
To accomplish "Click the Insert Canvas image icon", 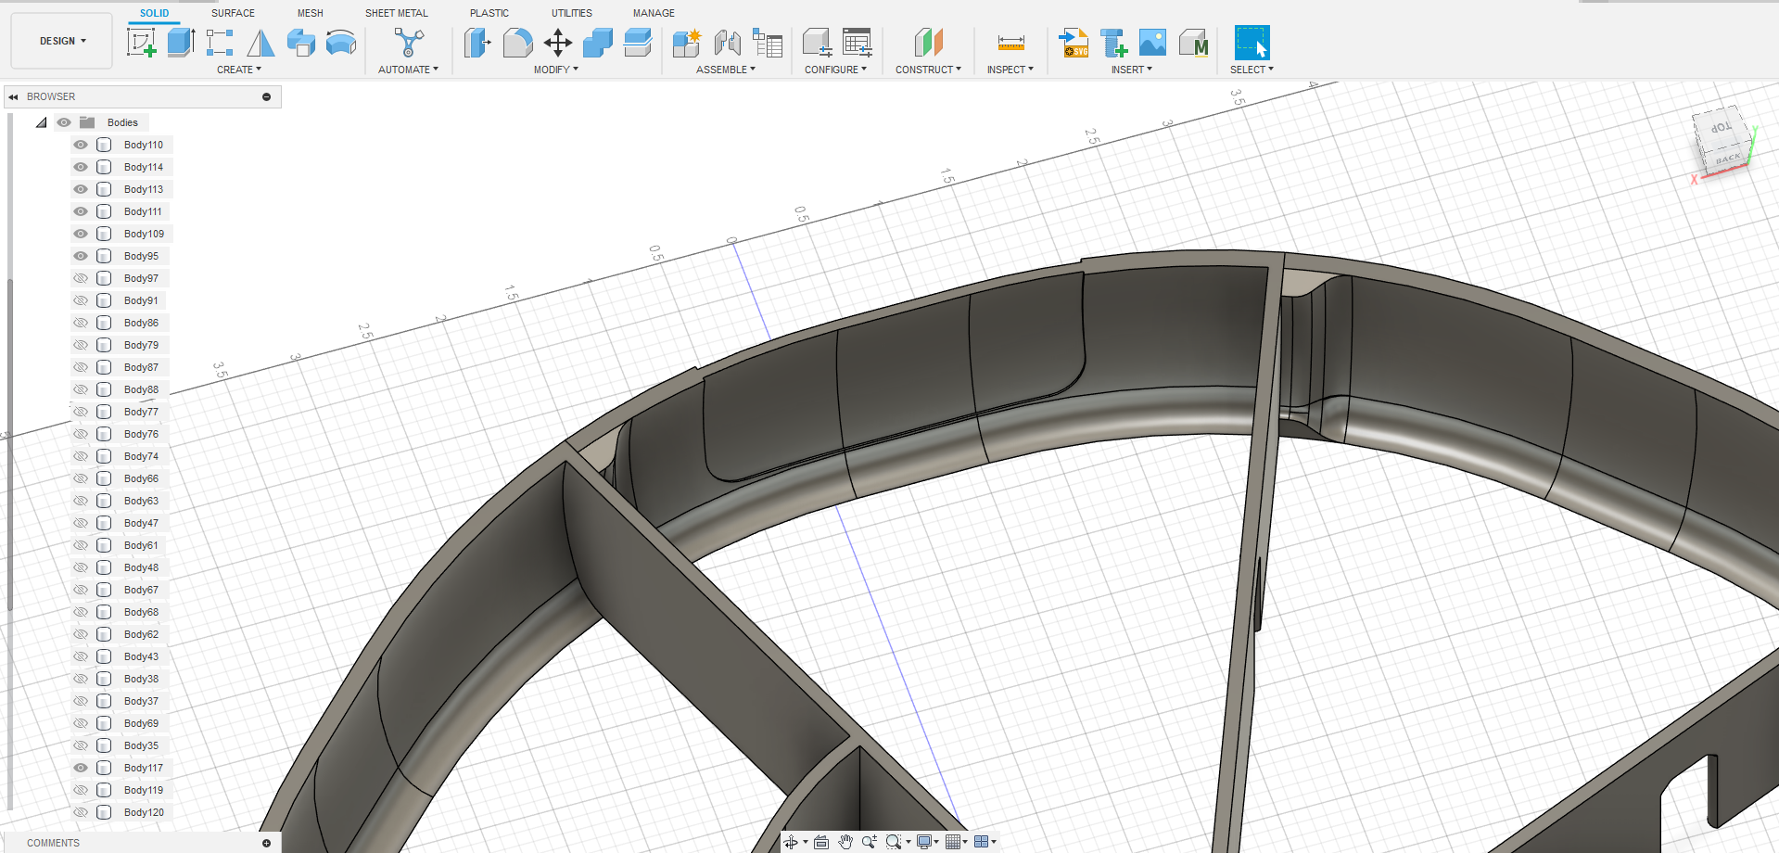I will tap(1152, 43).
